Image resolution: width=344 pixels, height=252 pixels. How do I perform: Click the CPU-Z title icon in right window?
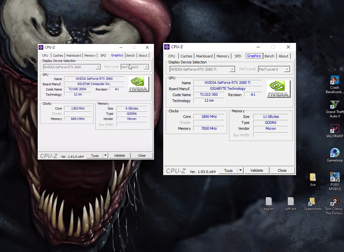(167, 47)
